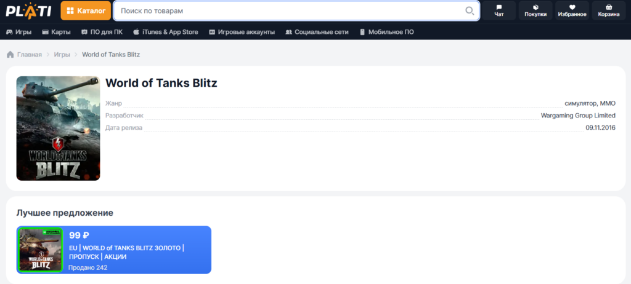Click the search magnifier icon

[x=469, y=11]
